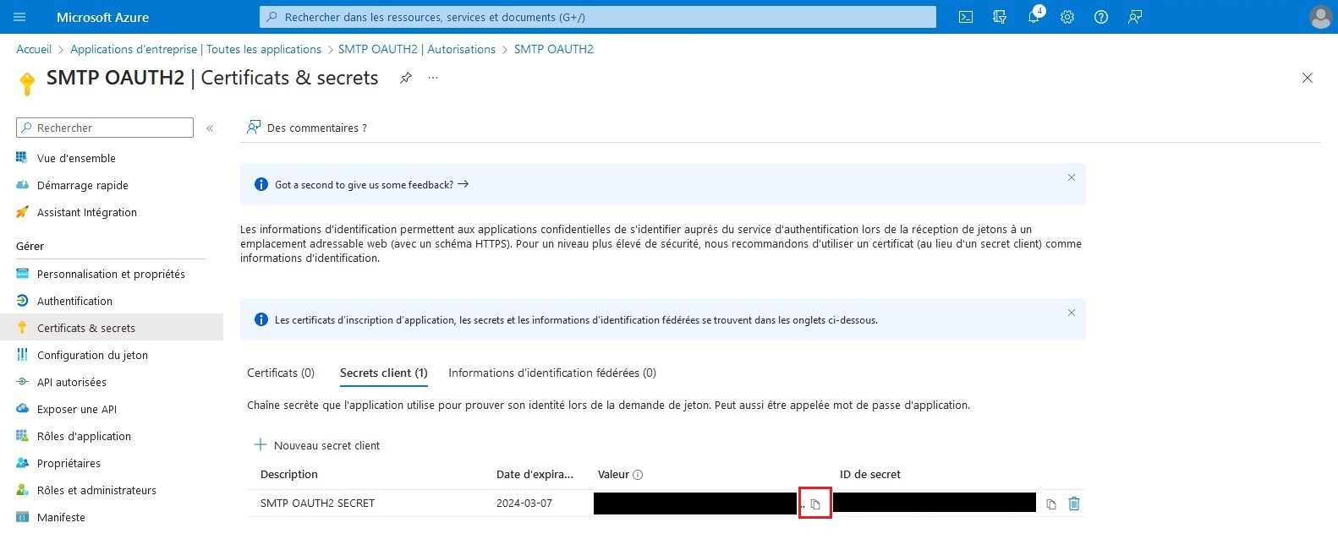Open the Azure portal hamburger menu
Screen dimensions: 1338x539
pyautogui.click(x=20, y=17)
